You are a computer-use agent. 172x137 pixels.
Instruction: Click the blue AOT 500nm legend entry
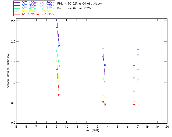point(34,5)
